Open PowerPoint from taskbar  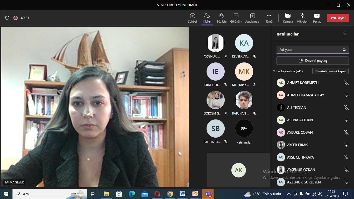click(x=195, y=194)
